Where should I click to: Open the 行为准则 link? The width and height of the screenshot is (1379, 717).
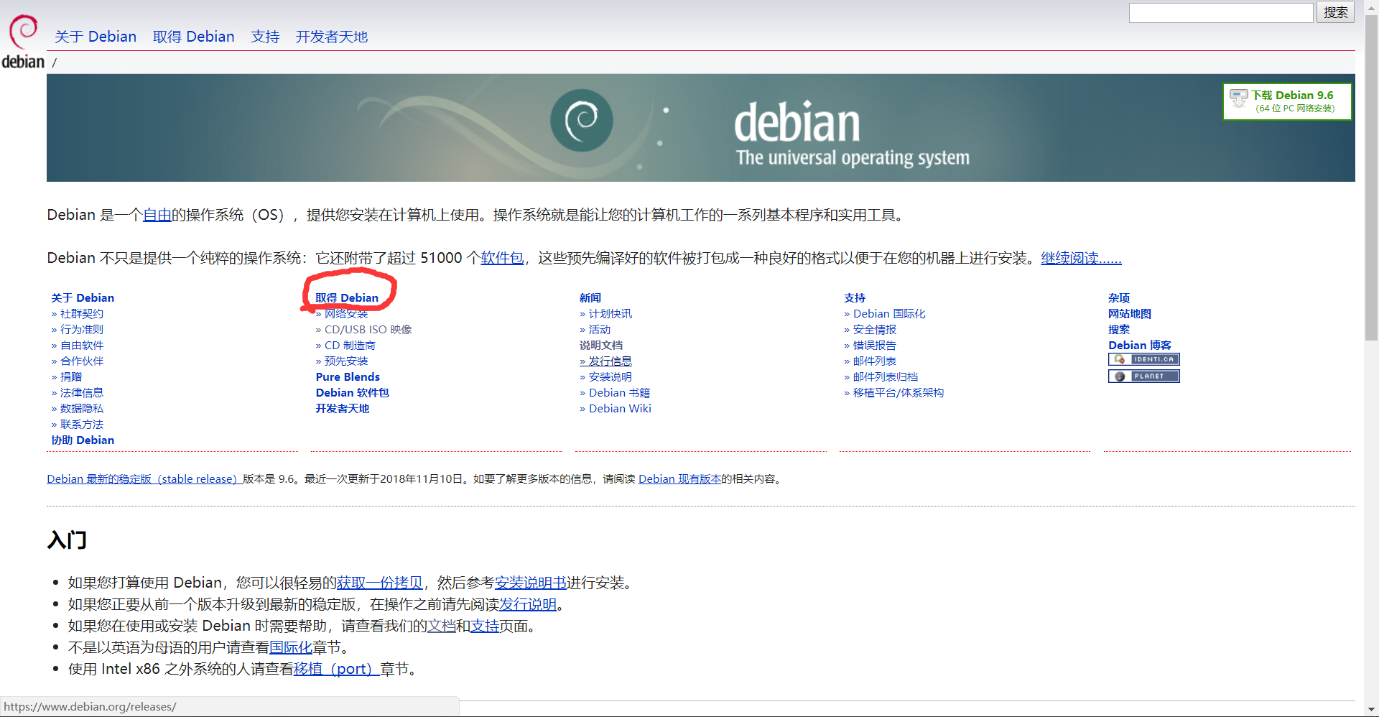tap(82, 329)
